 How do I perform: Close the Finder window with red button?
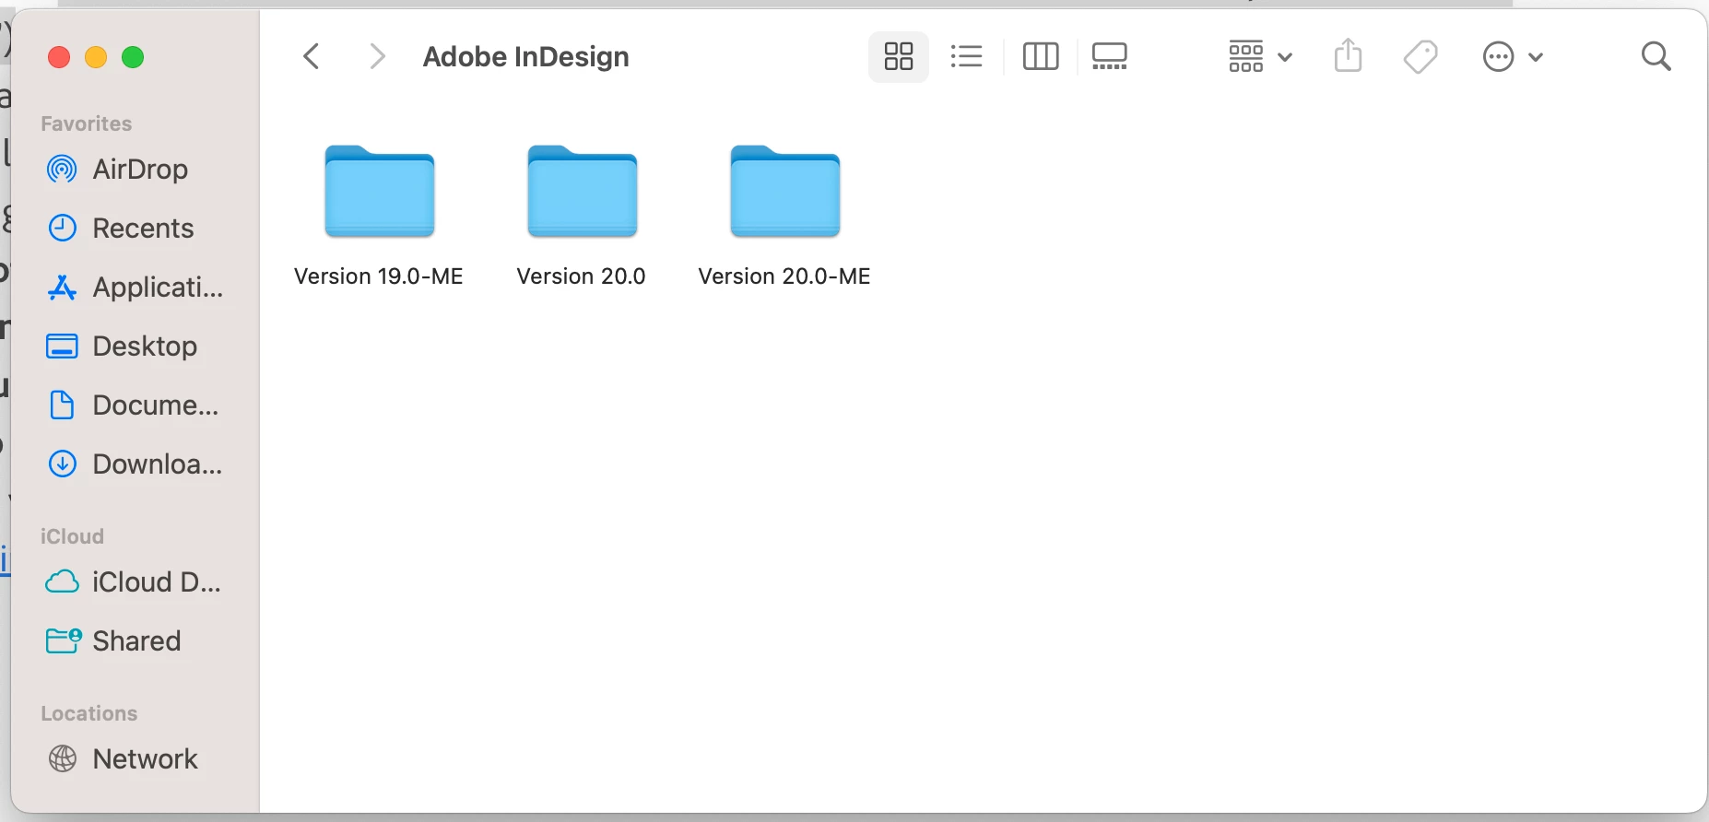click(x=59, y=57)
